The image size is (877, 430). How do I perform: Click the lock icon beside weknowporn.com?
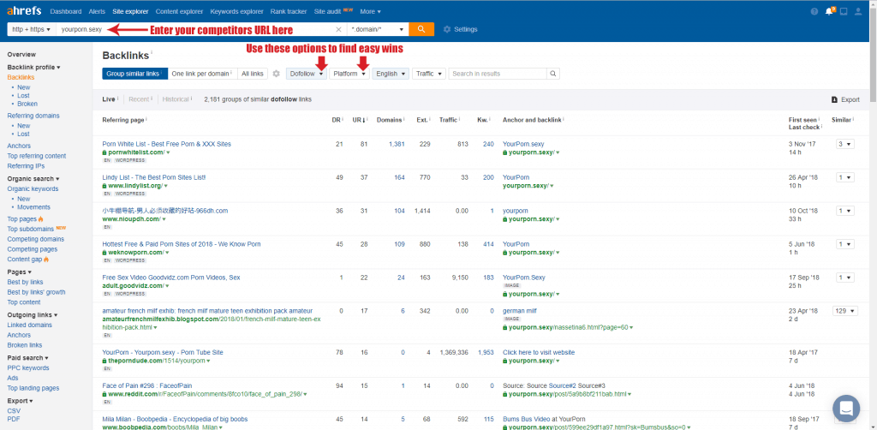[104, 252]
